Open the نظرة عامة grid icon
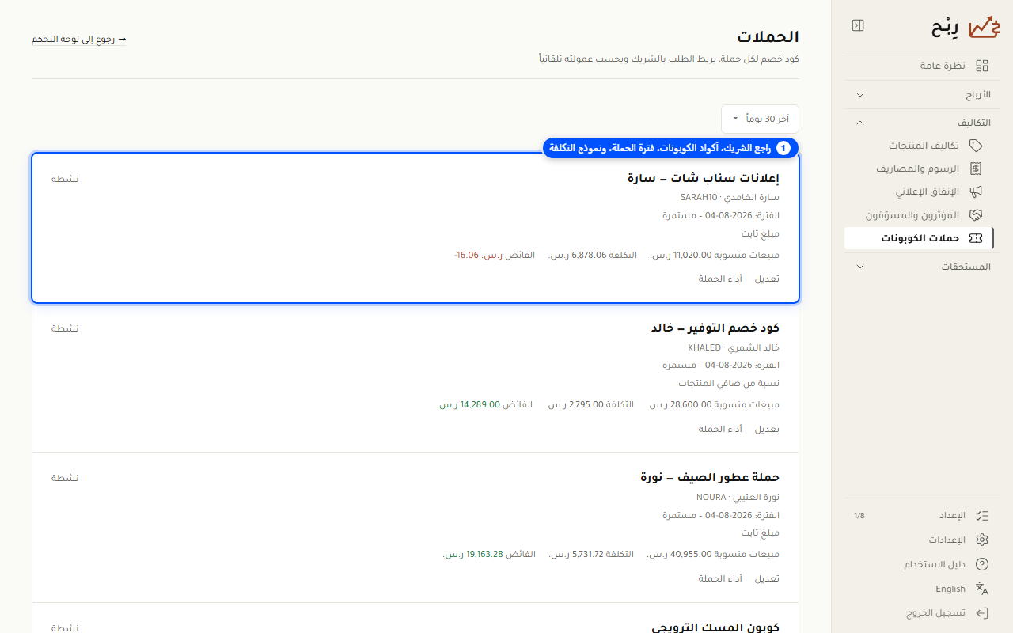The width and height of the screenshot is (1013, 633). tap(982, 66)
